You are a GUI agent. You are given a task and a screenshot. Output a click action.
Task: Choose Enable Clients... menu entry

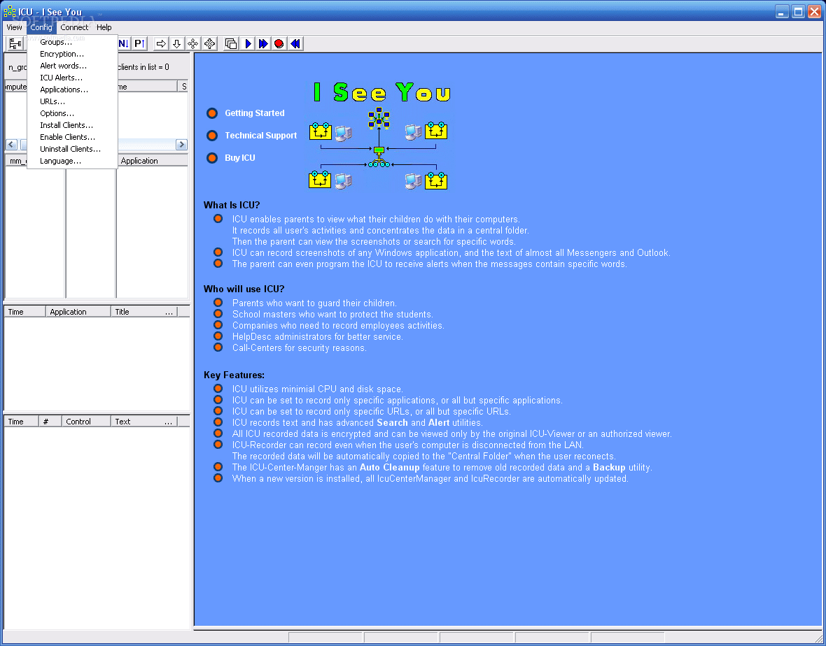[x=72, y=137]
